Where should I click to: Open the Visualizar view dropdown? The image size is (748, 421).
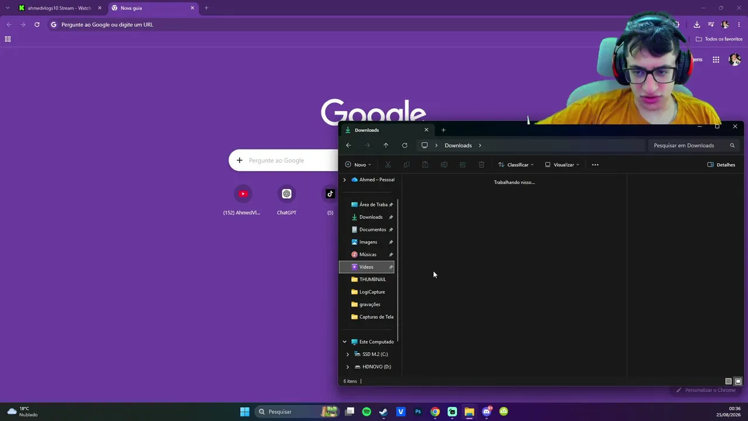pyautogui.click(x=562, y=165)
